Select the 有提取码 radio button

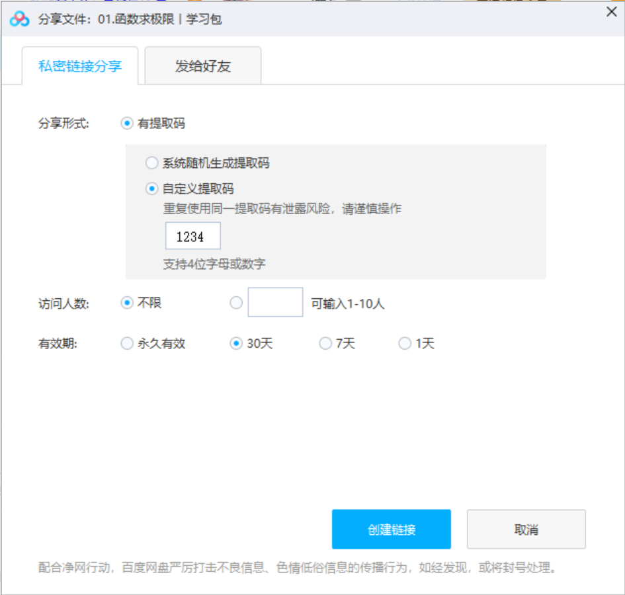pyautogui.click(x=127, y=123)
